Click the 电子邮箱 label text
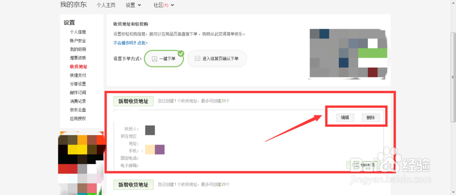456x195 pixels. (130, 165)
